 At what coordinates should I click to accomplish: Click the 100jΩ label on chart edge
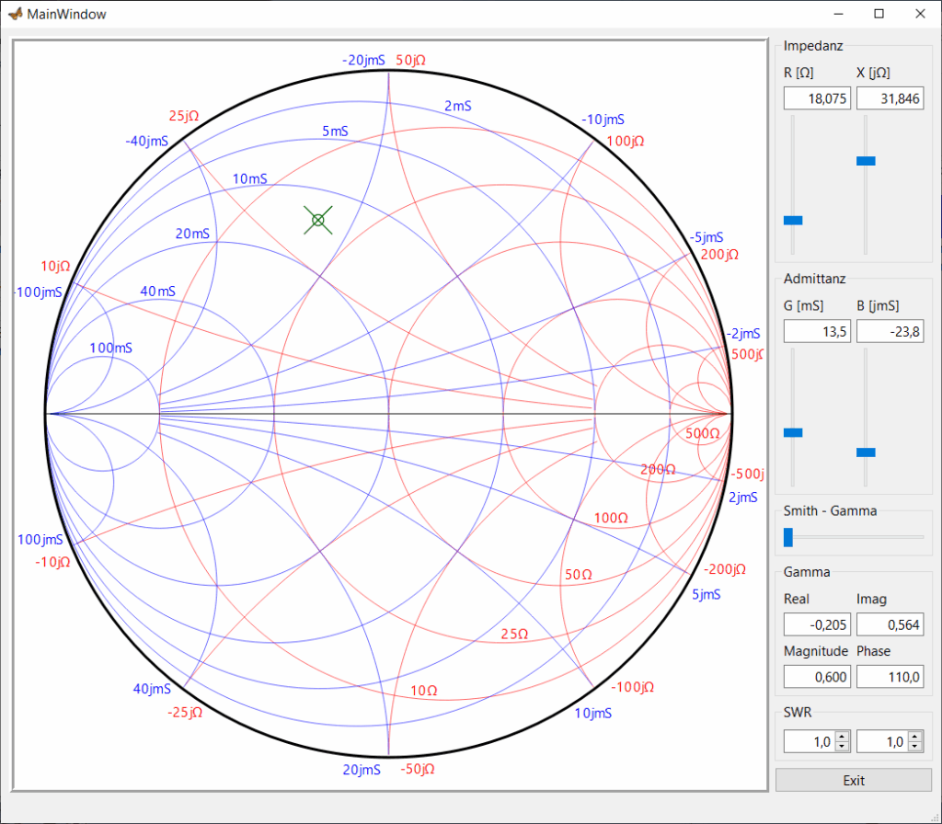tap(626, 141)
